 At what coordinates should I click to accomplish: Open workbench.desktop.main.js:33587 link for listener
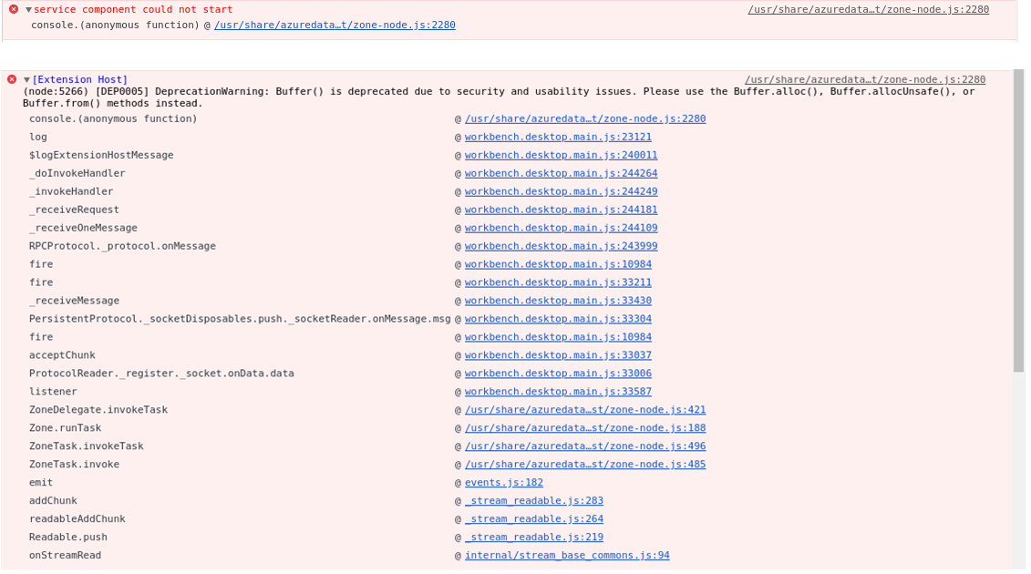pos(558,391)
